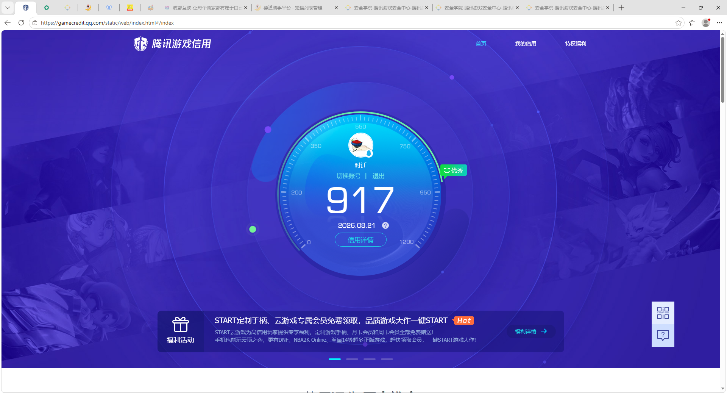Open 信用详情 credit details button
This screenshot has width=727, height=394.
[360, 240]
